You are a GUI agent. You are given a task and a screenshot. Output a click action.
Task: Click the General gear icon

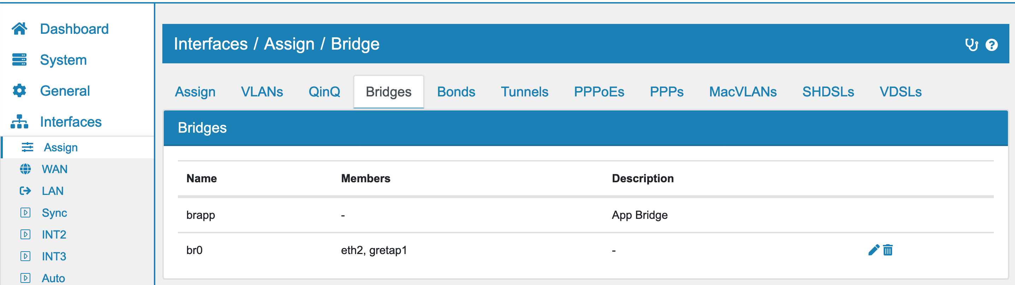pyautogui.click(x=19, y=91)
